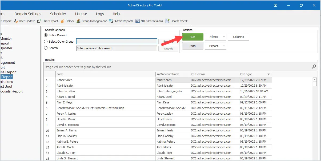Image resolution: width=321 pixels, height=161 pixels.
Task: Select the 'James A. Harris' row name
Action: (105, 130)
